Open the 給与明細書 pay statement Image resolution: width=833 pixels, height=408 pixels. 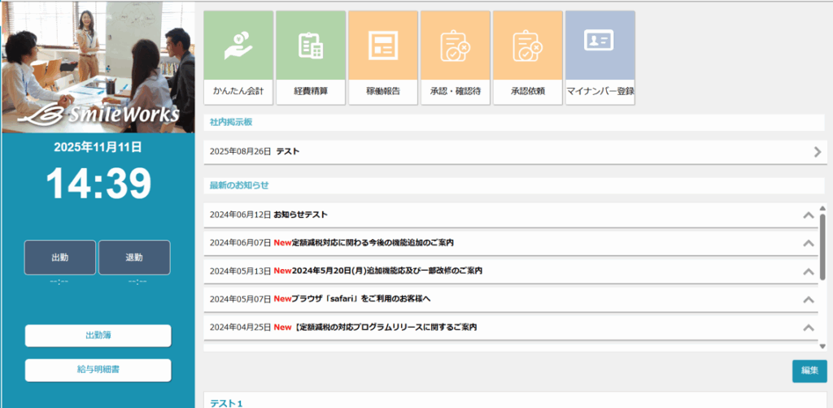click(x=98, y=370)
